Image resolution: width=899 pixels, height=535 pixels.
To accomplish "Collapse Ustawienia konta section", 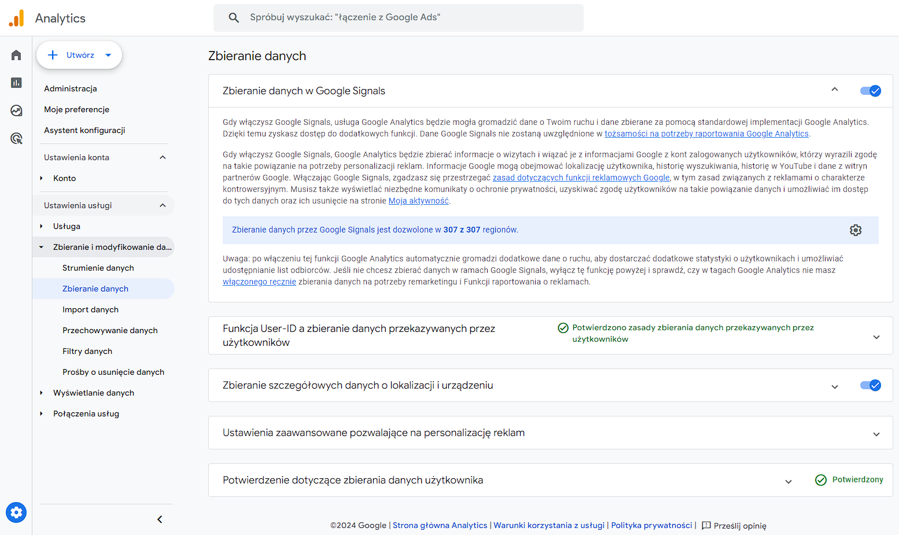I will coord(163,157).
